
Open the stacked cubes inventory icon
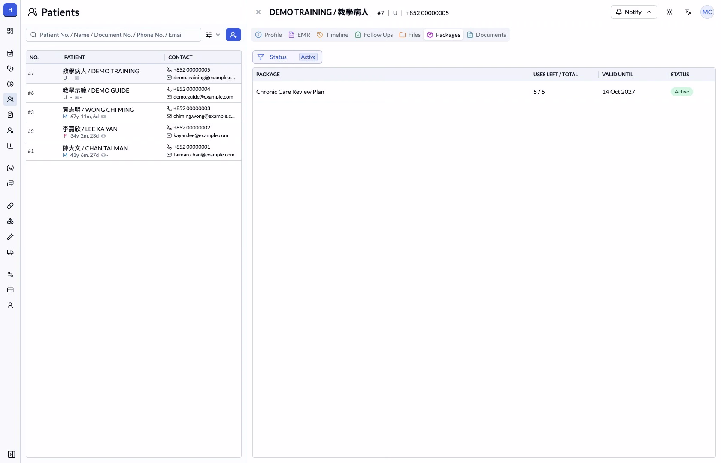[x=10, y=221]
